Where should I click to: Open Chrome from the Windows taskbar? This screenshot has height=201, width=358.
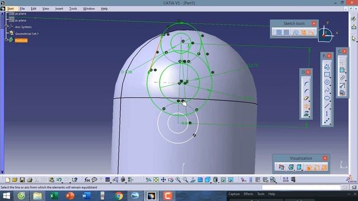pyautogui.click(x=119, y=196)
